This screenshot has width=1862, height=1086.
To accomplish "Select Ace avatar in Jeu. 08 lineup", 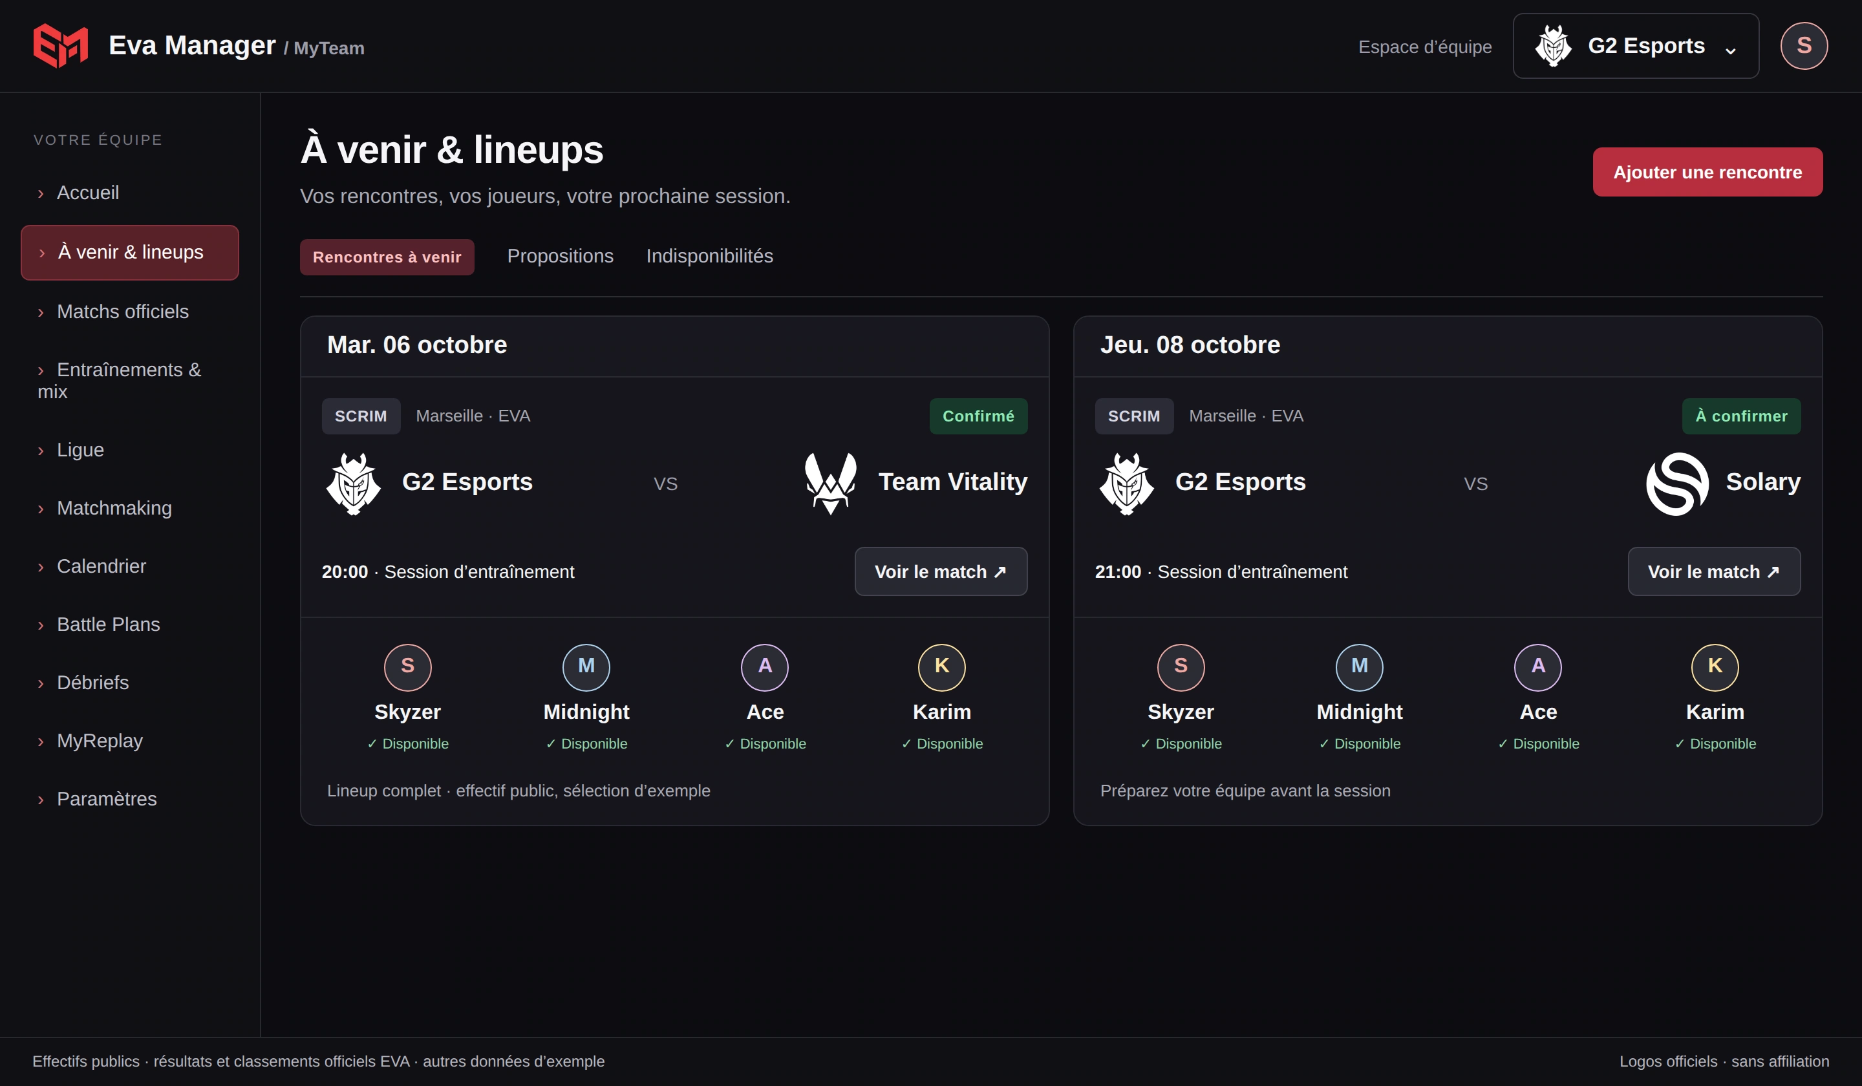I will [1538, 667].
